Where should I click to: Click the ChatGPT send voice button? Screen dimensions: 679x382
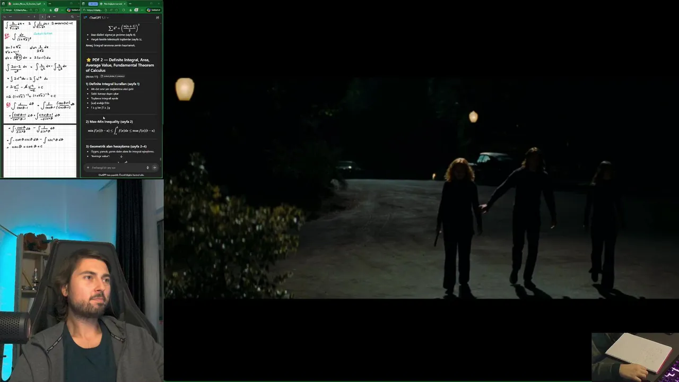pos(154,168)
